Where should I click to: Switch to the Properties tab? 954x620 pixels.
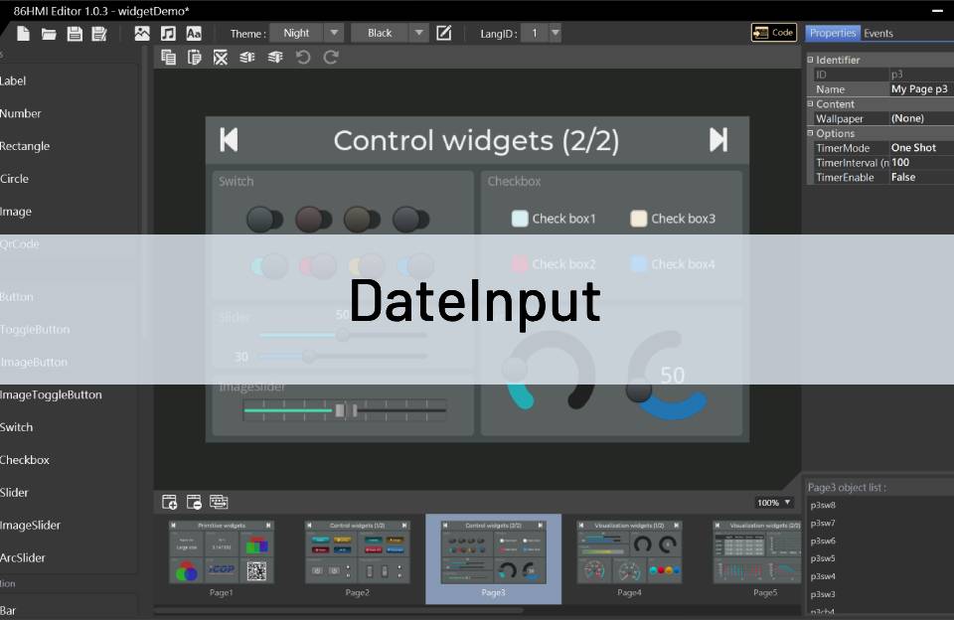[833, 32]
